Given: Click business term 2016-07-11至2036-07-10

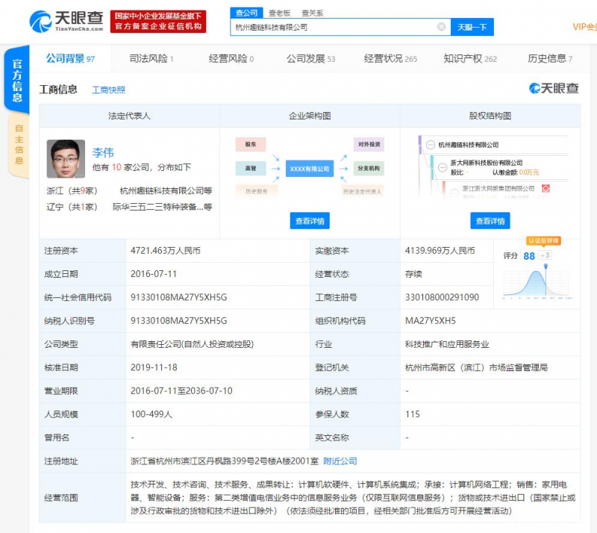Looking at the screenshot, I should pyautogui.click(x=181, y=391).
